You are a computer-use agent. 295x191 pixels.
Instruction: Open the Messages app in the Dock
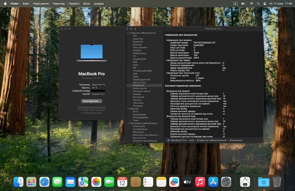(58, 182)
